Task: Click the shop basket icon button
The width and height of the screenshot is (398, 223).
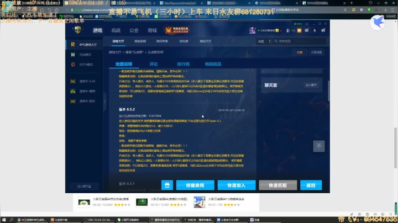Action: 167,185
